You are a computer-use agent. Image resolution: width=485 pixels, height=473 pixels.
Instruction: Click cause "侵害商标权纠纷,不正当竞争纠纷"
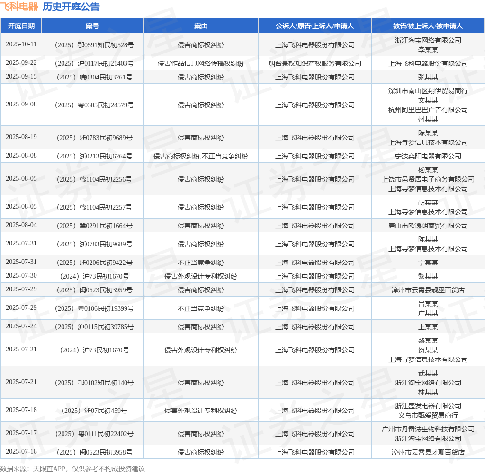click(x=200, y=156)
